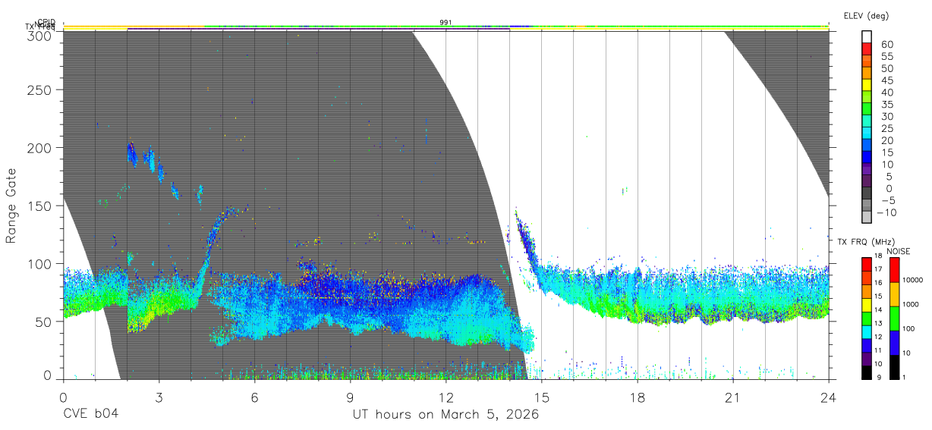Click the '13' label on the TX FRQ colorbar

(879, 323)
